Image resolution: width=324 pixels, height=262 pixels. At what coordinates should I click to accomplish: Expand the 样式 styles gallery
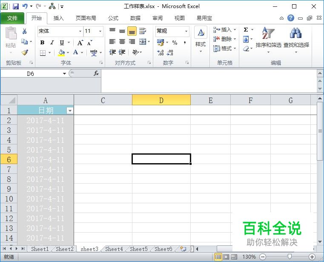coord(201,39)
